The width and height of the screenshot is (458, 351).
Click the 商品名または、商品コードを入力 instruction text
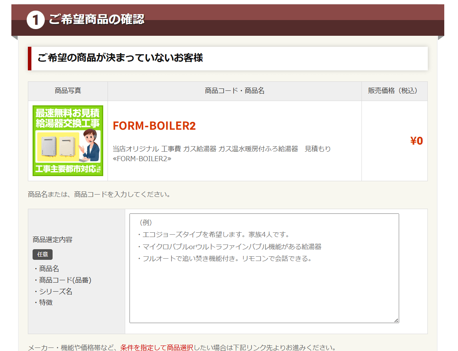point(99,194)
